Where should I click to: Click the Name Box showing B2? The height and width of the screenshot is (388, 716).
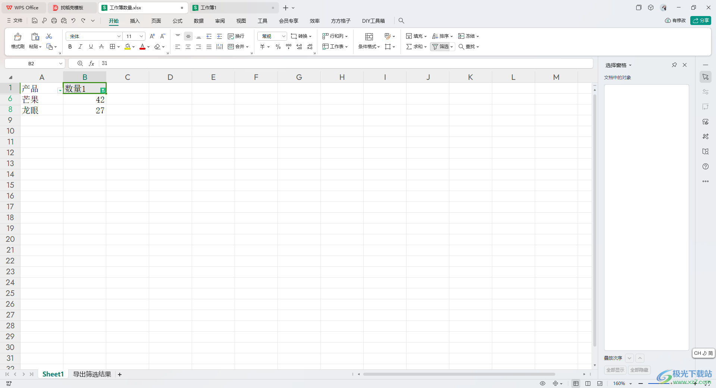tap(31, 63)
